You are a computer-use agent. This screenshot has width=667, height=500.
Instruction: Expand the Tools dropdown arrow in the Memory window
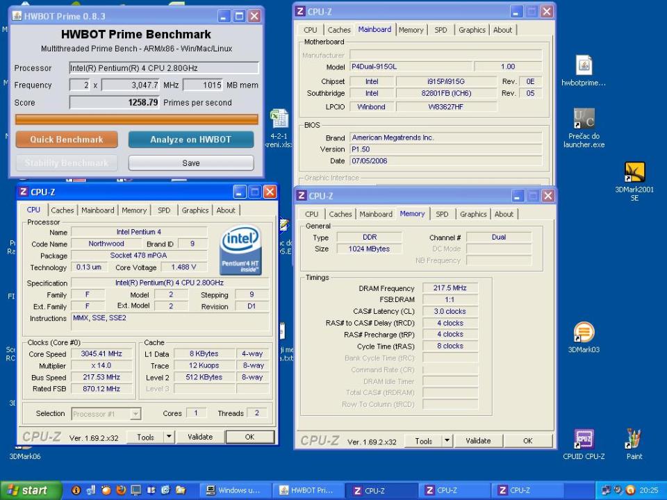[447, 441]
